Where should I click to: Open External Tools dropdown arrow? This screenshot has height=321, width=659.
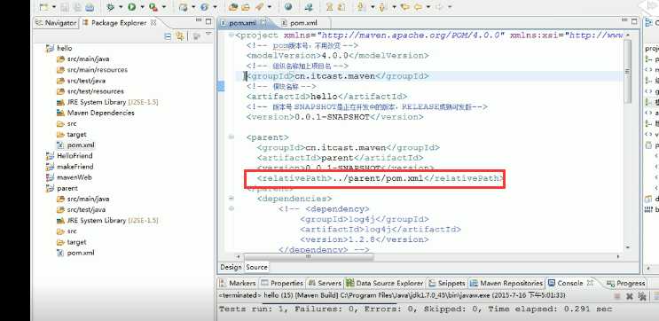[x=164, y=7]
